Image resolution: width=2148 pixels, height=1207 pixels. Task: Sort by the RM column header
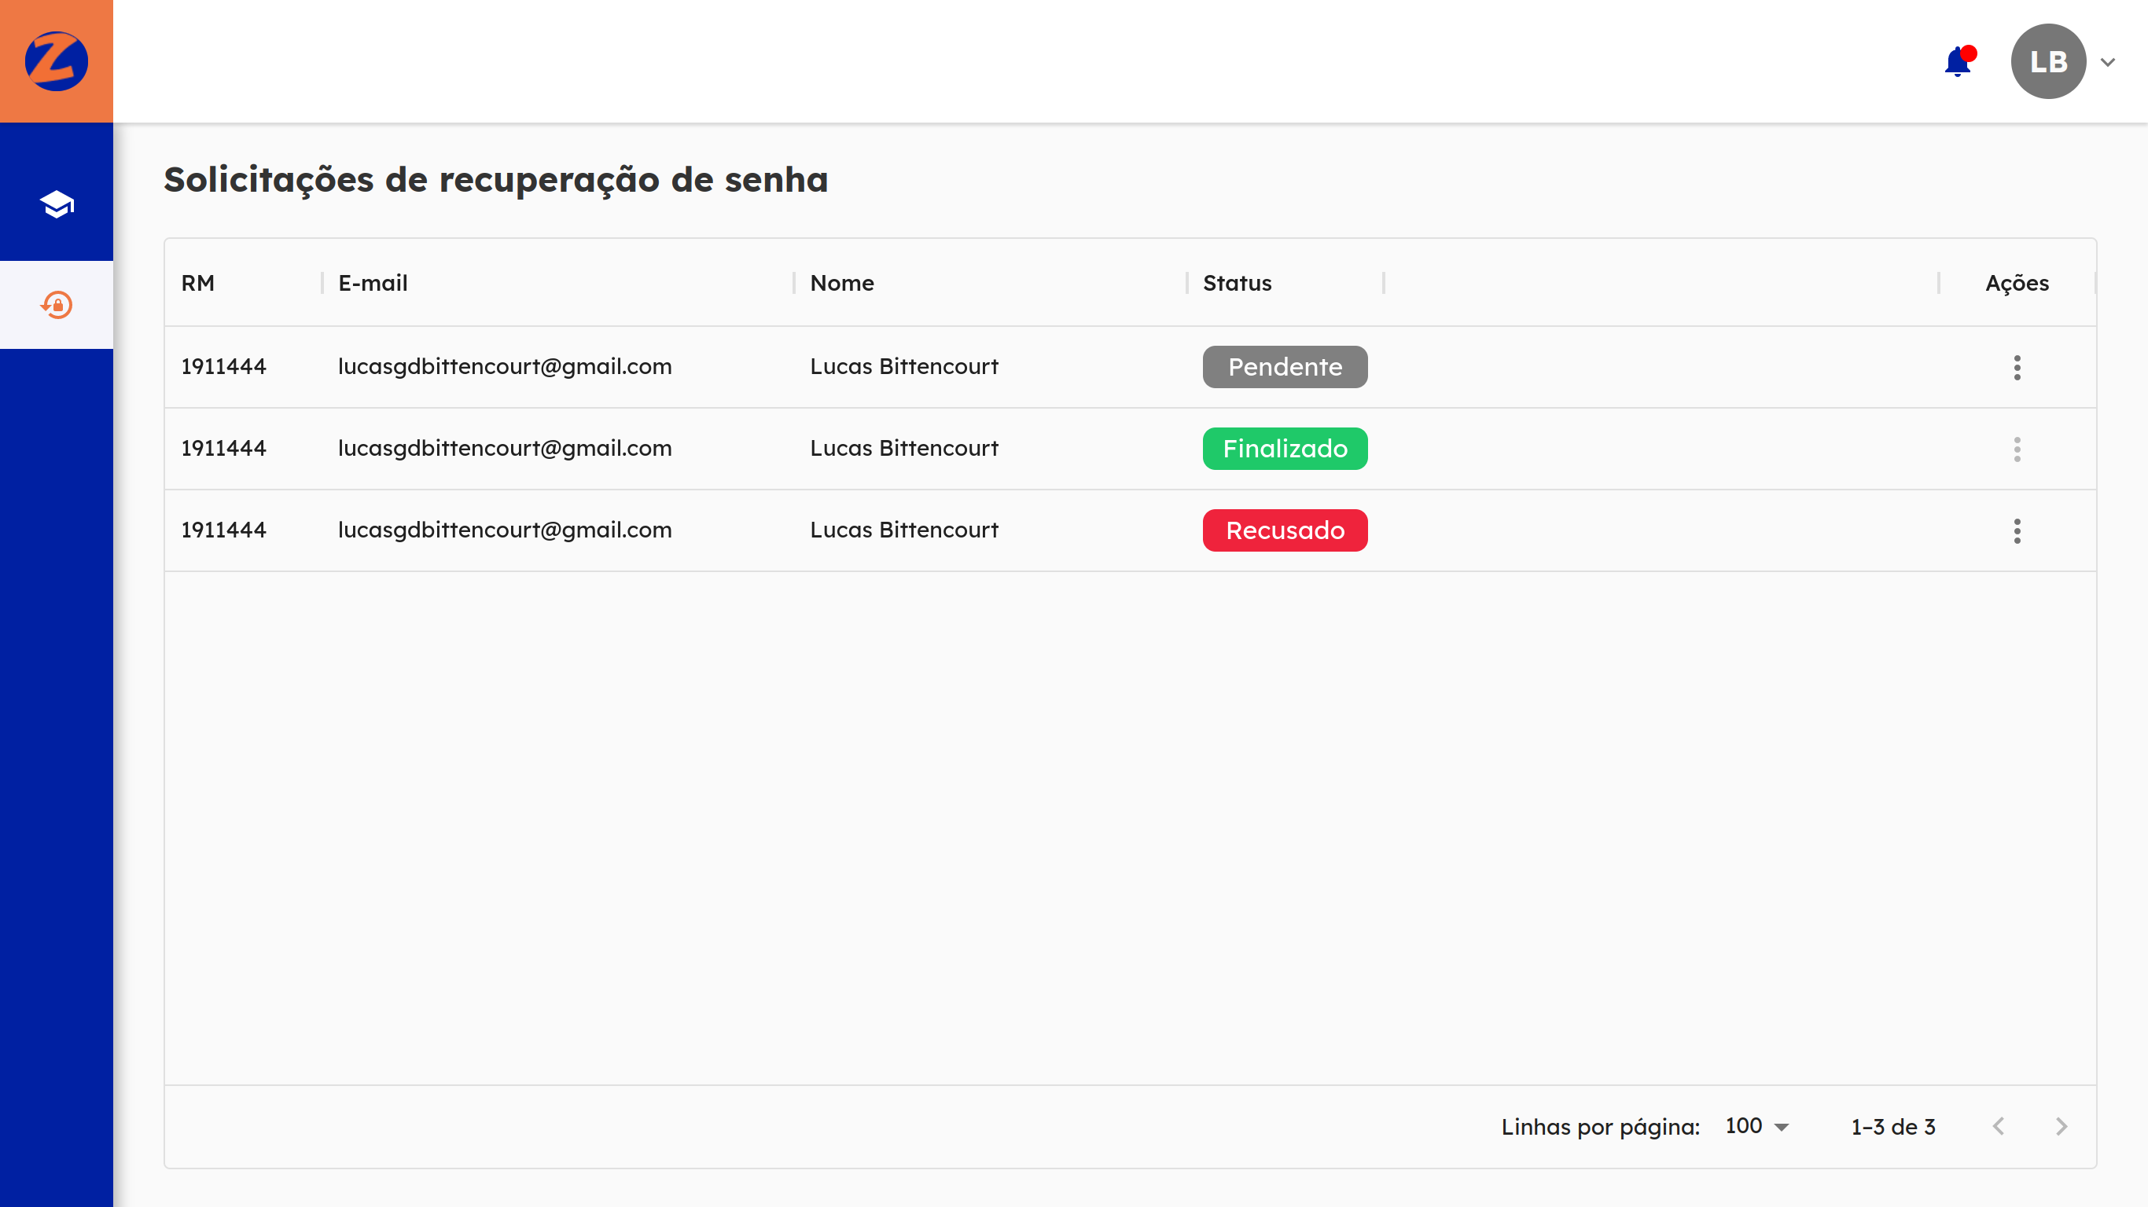(198, 284)
